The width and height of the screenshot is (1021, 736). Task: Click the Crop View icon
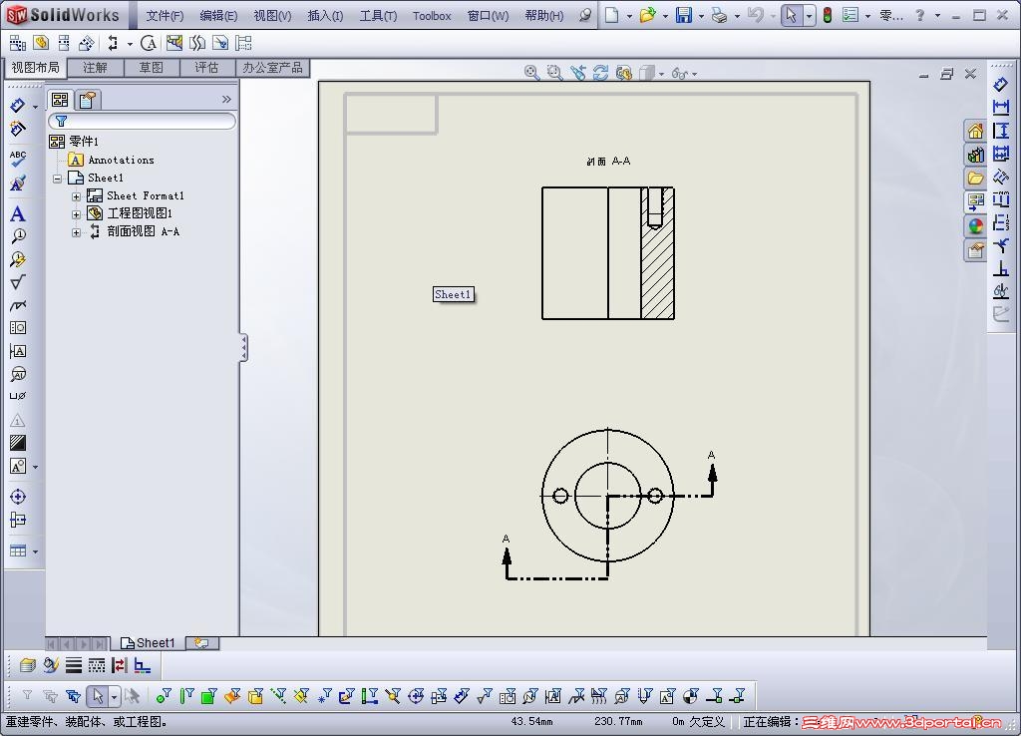tap(220, 44)
